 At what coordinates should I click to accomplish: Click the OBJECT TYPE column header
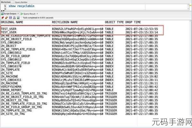click(114, 22)
